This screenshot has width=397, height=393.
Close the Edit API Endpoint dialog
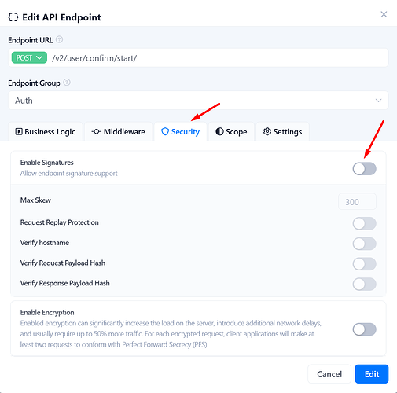[x=384, y=14]
